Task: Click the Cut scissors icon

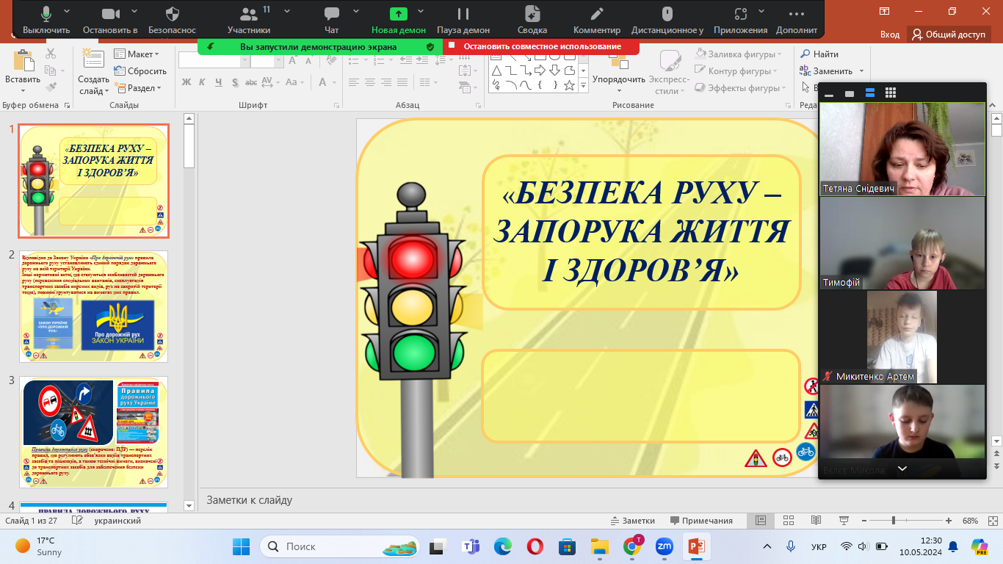Action: [50, 54]
